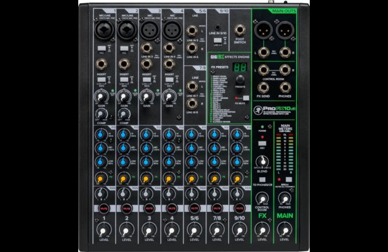The width and height of the screenshot is (388, 252).
Task: Toggle the 48V phantom power switch
Action: tap(262, 143)
